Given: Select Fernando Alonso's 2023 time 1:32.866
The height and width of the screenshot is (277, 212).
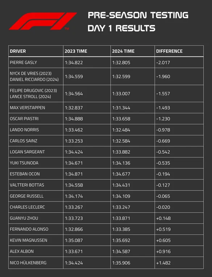Looking at the screenshot, I should pyautogui.click(x=74, y=229).
